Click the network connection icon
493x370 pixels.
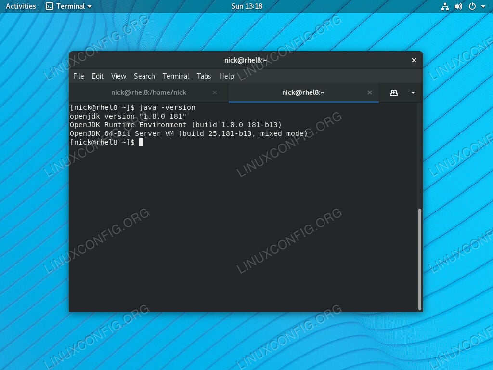tap(445, 6)
